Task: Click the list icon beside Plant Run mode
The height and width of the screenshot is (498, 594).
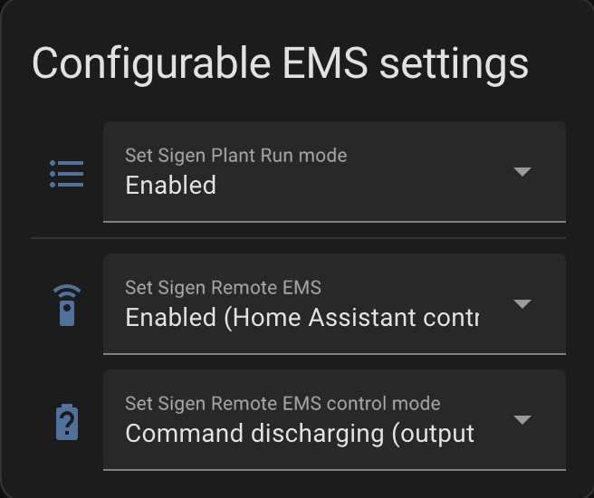Action: tap(67, 174)
